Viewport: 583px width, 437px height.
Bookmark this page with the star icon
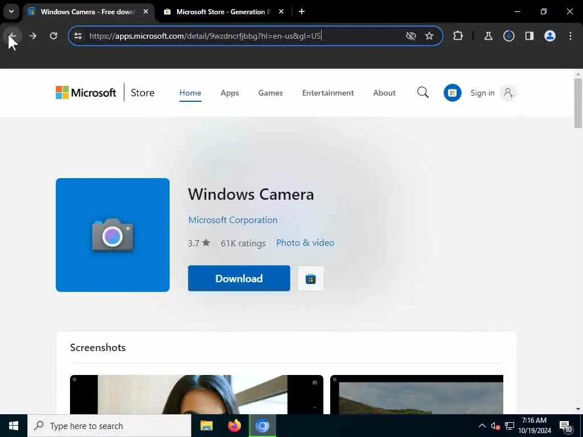click(429, 36)
